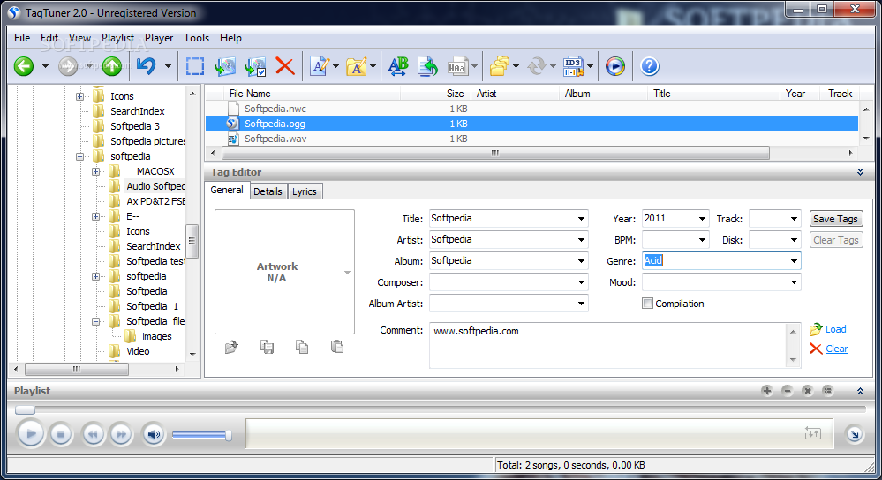Click the blue Undo arrow icon
The width and height of the screenshot is (882, 480).
[x=147, y=66]
